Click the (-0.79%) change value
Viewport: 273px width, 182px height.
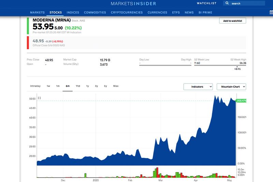[58, 41]
